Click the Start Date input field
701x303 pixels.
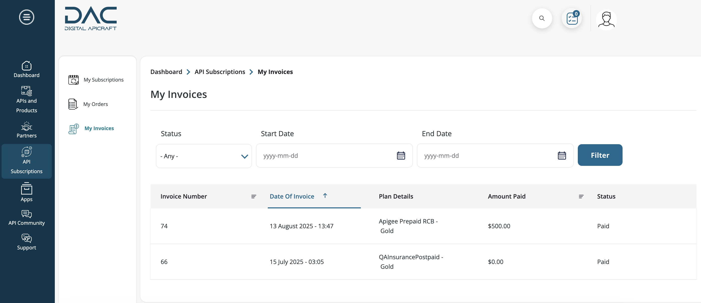[x=334, y=156]
